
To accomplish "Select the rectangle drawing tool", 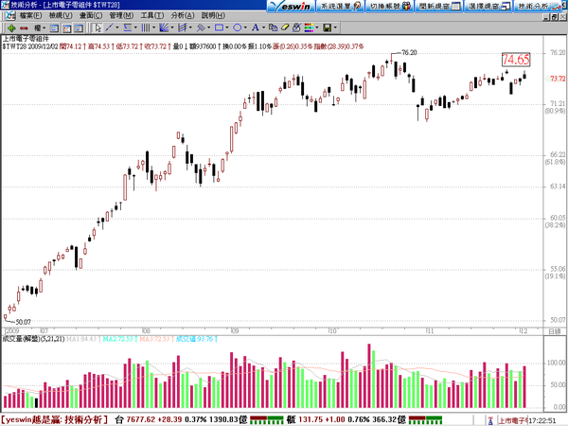I will pyautogui.click(x=219, y=27).
